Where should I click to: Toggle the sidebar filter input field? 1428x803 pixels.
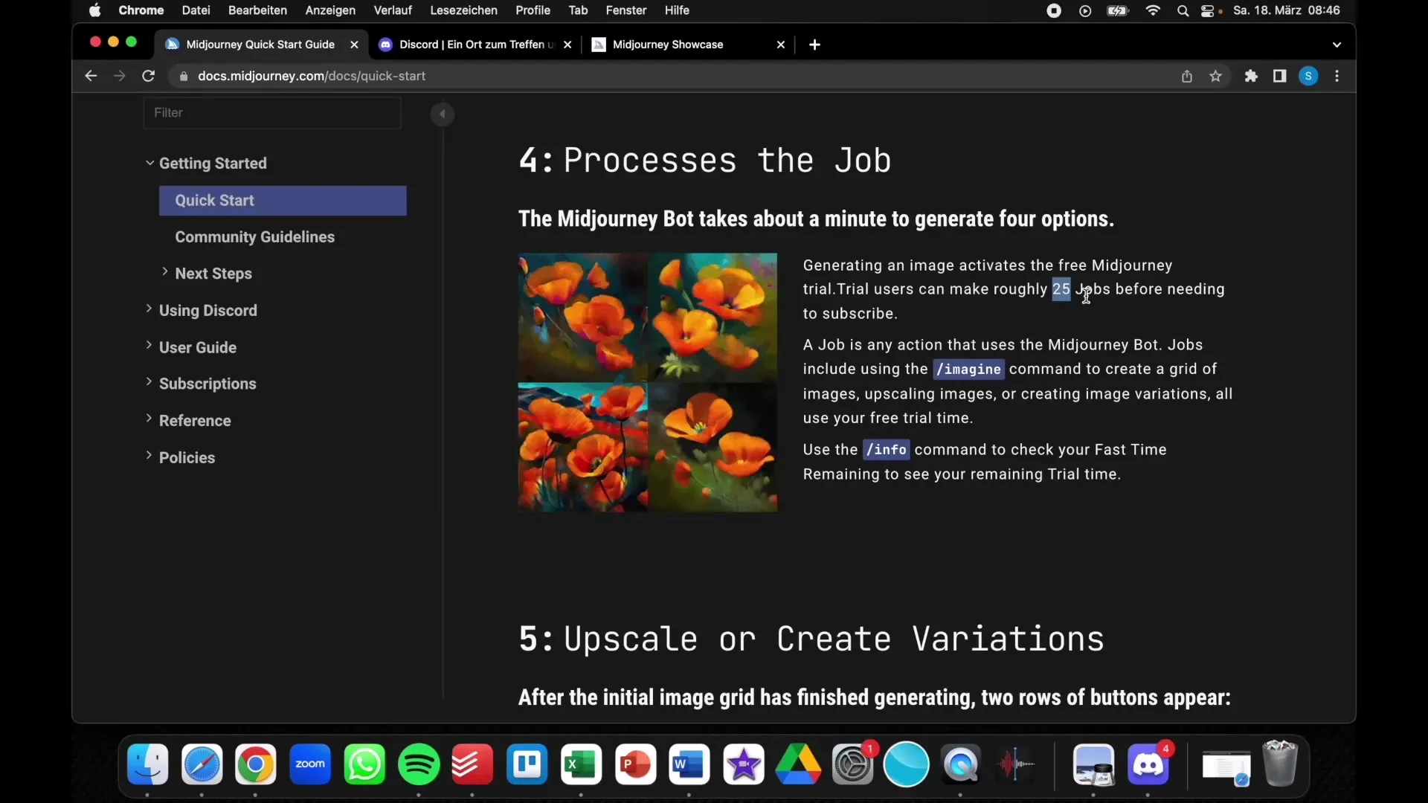coord(274,112)
